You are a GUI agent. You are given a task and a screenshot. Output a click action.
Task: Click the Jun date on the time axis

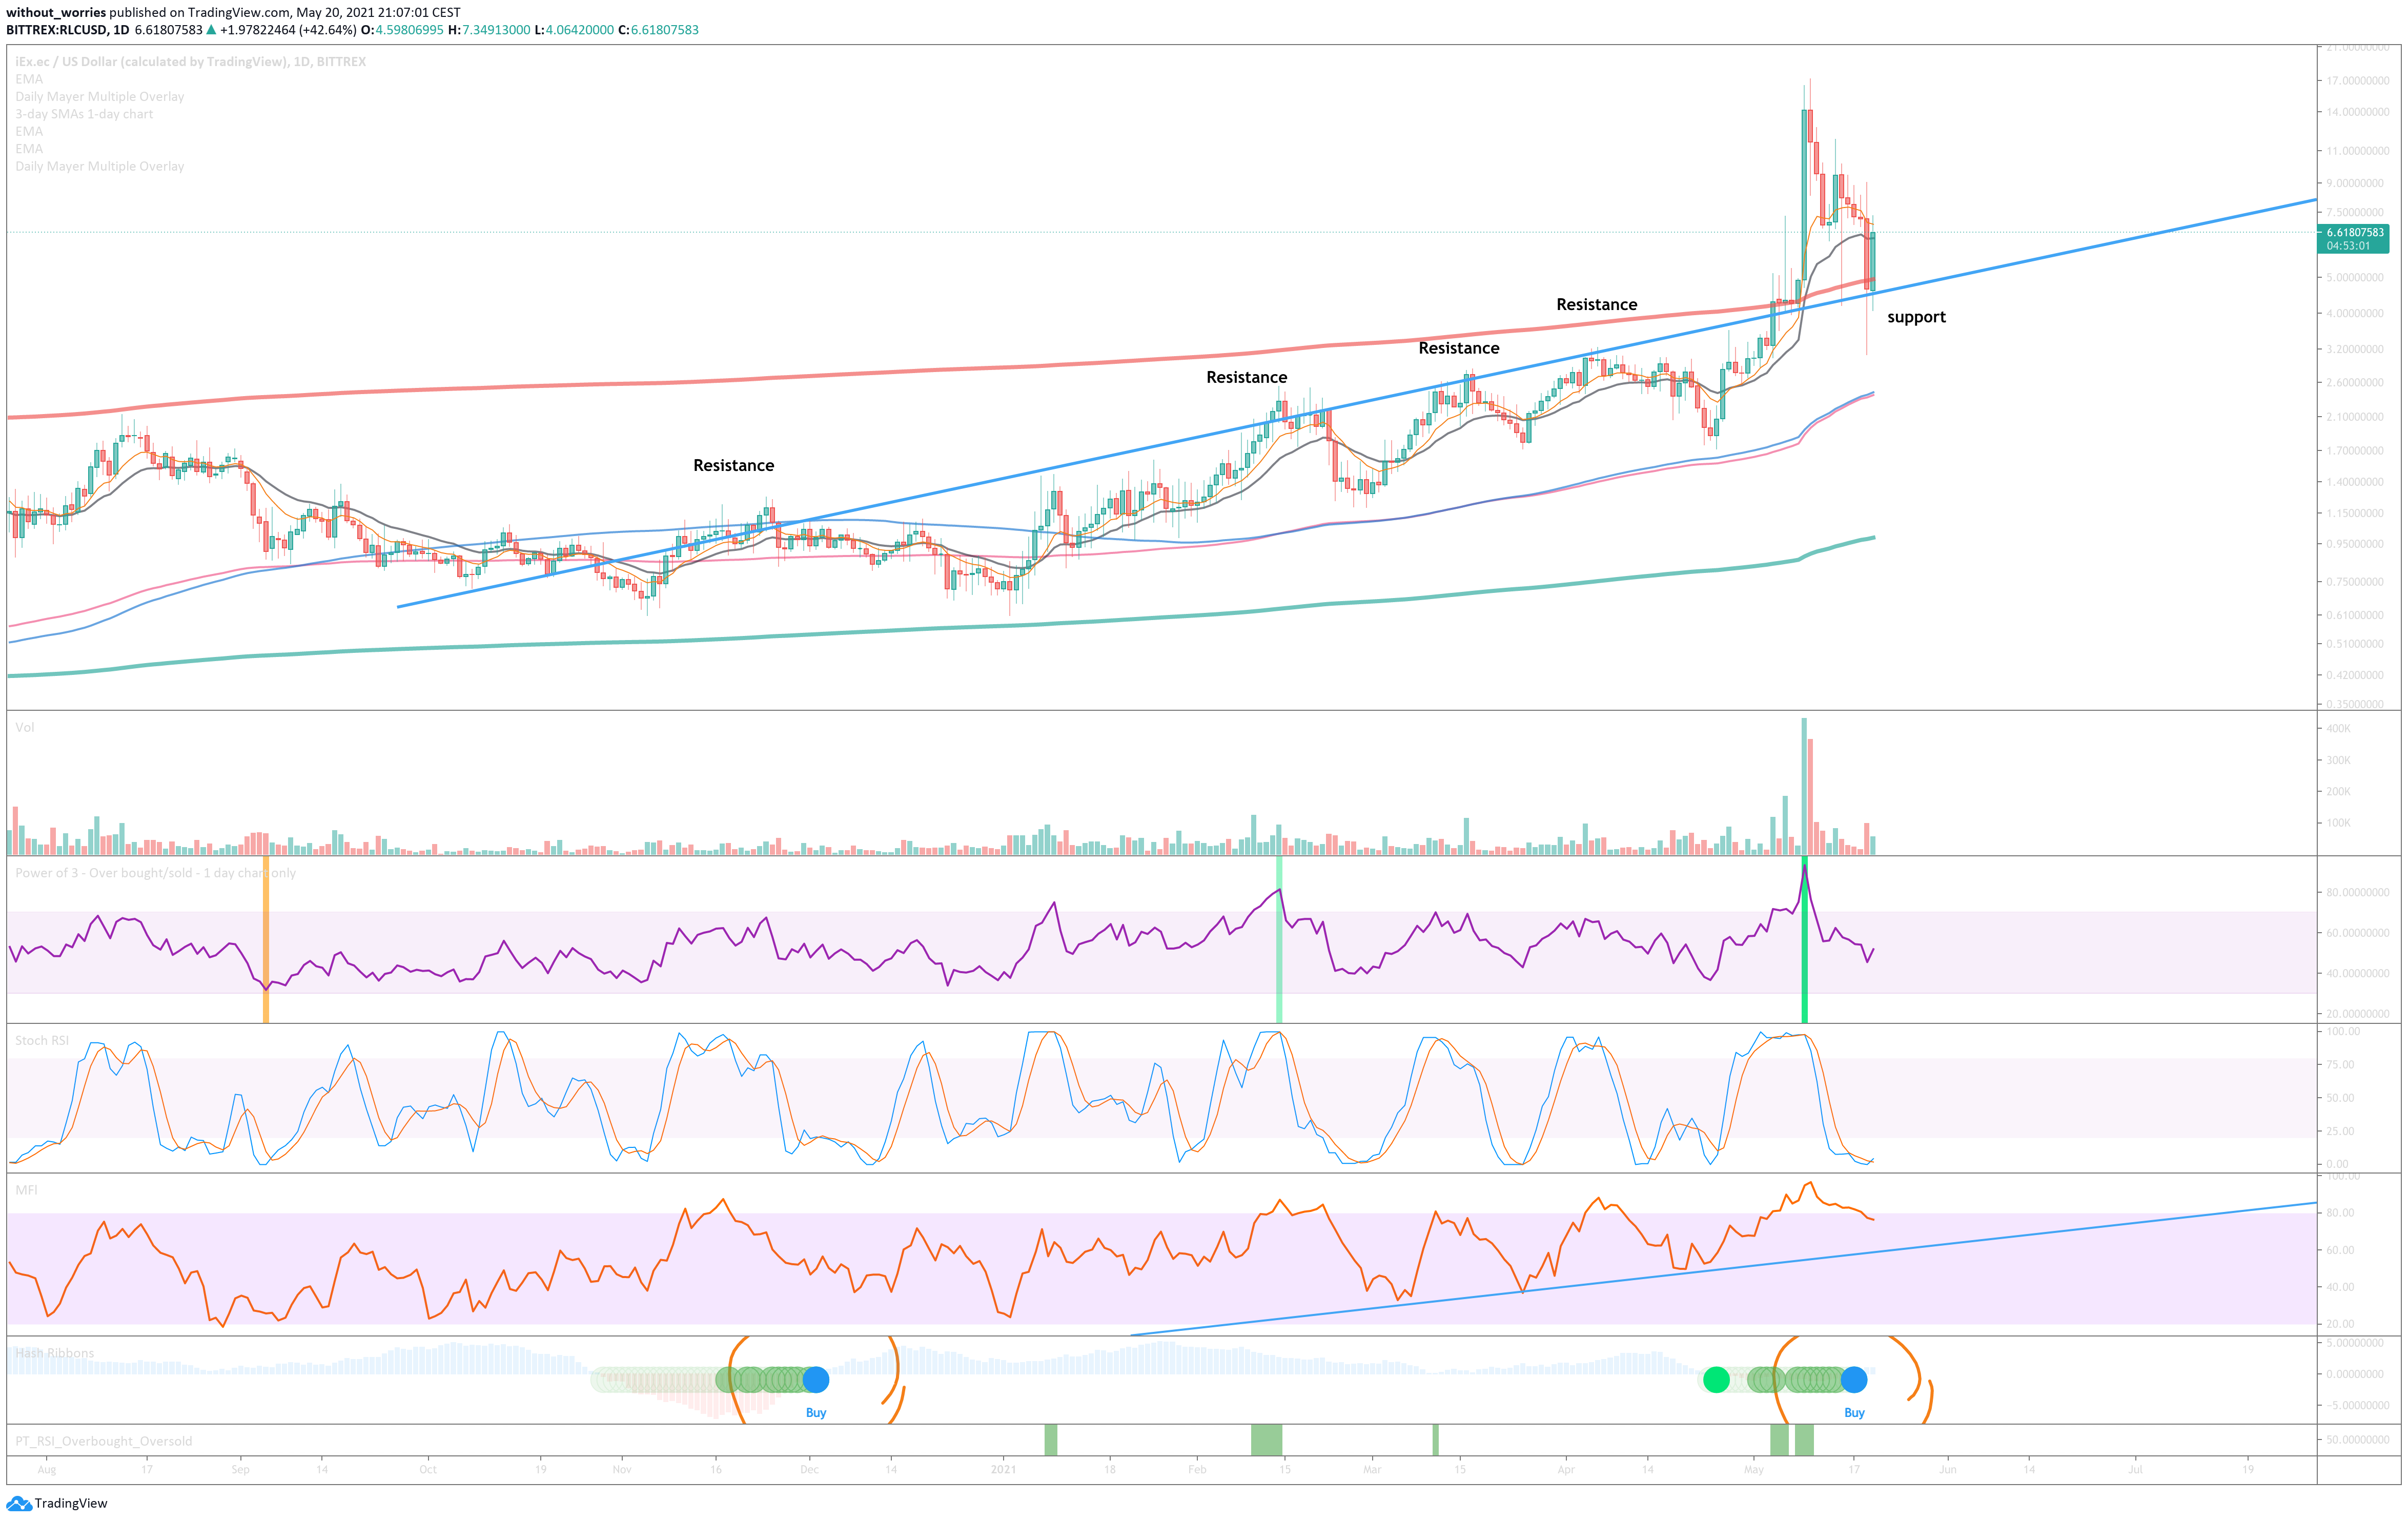tap(1947, 1469)
